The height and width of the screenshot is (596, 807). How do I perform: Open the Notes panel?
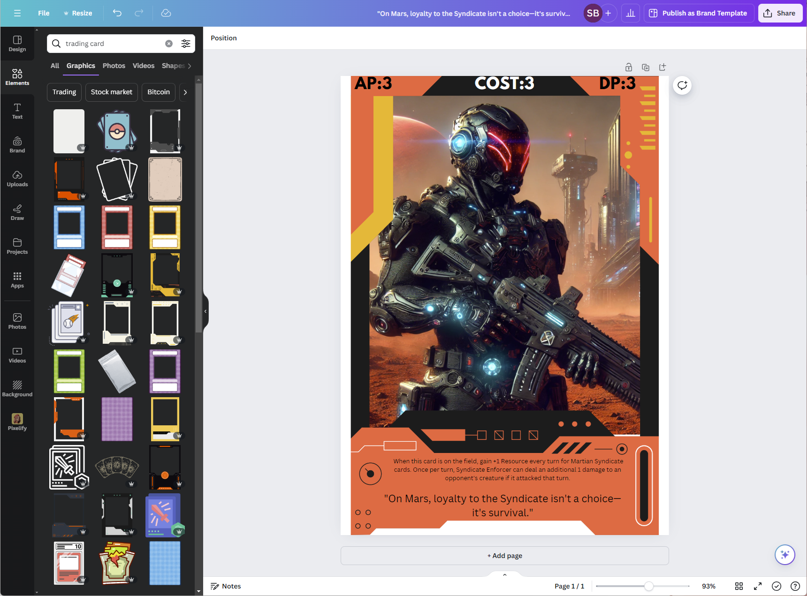pos(226,586)
